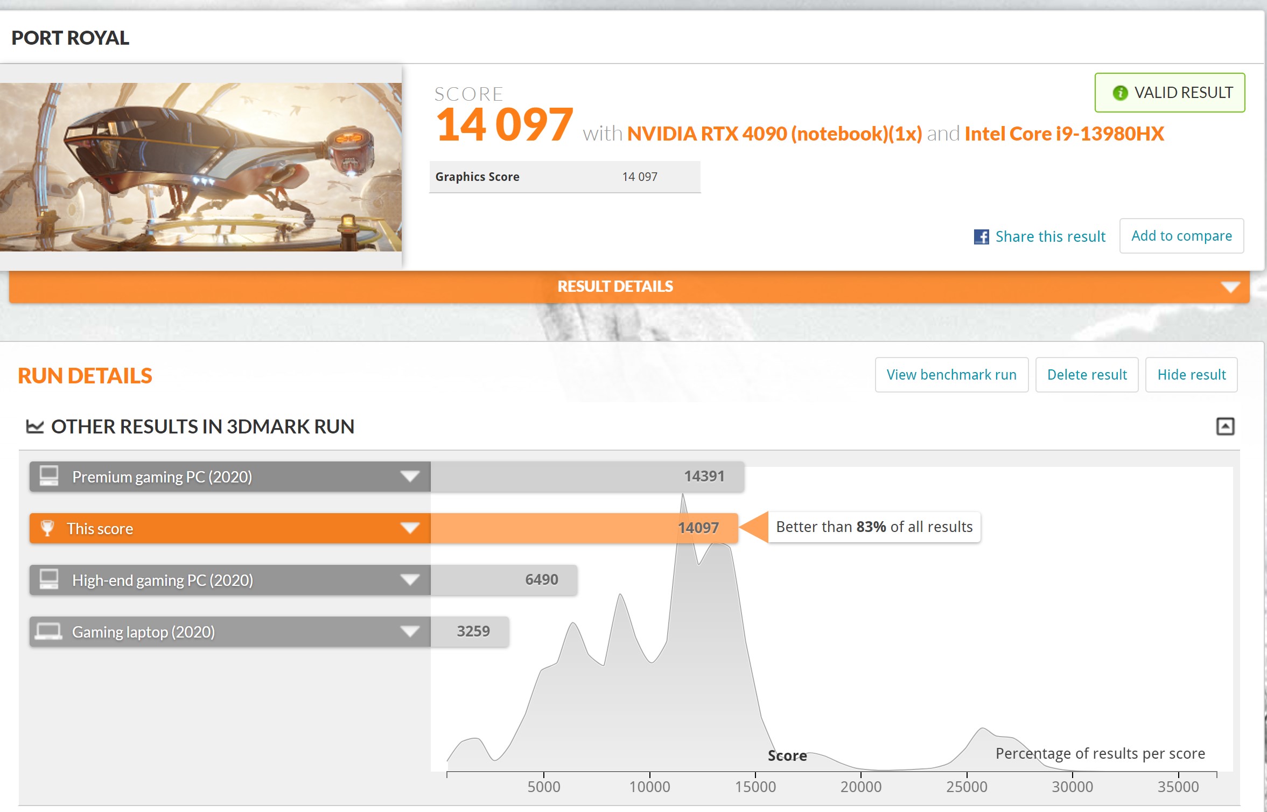Click the desktop icon on High-end gaming PC
The height and width of the screenshot is (812, 1267).
[x=49, y=580]
